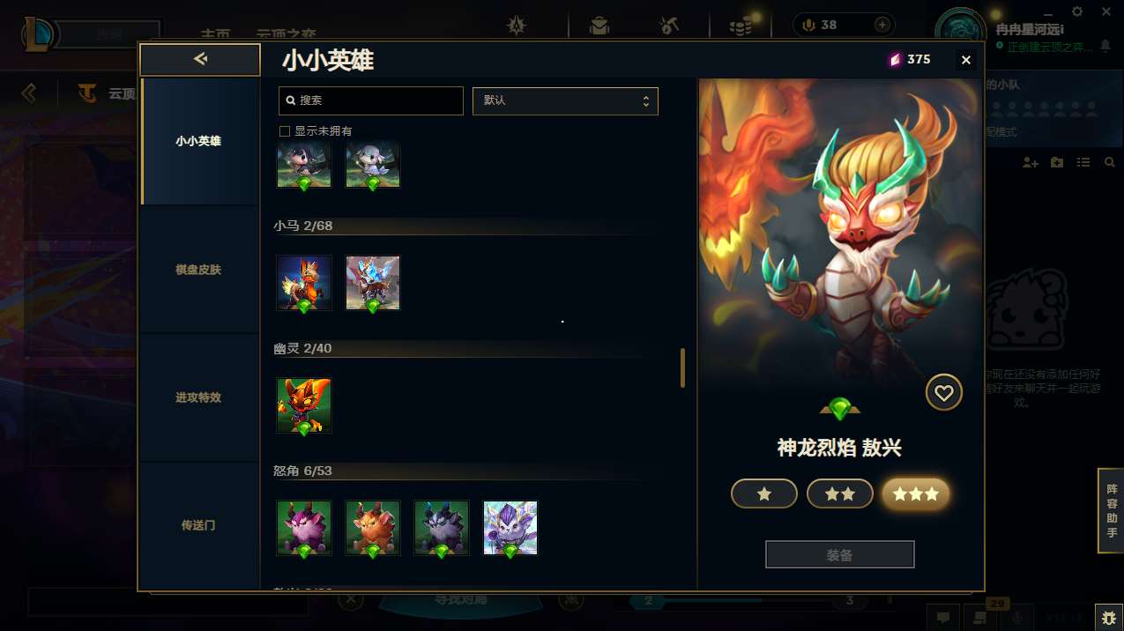Image resolution: width=1124 pixels, height=631 pixels.
Task: Switch to the 进攻特效 tab
Action: point(199,397)
